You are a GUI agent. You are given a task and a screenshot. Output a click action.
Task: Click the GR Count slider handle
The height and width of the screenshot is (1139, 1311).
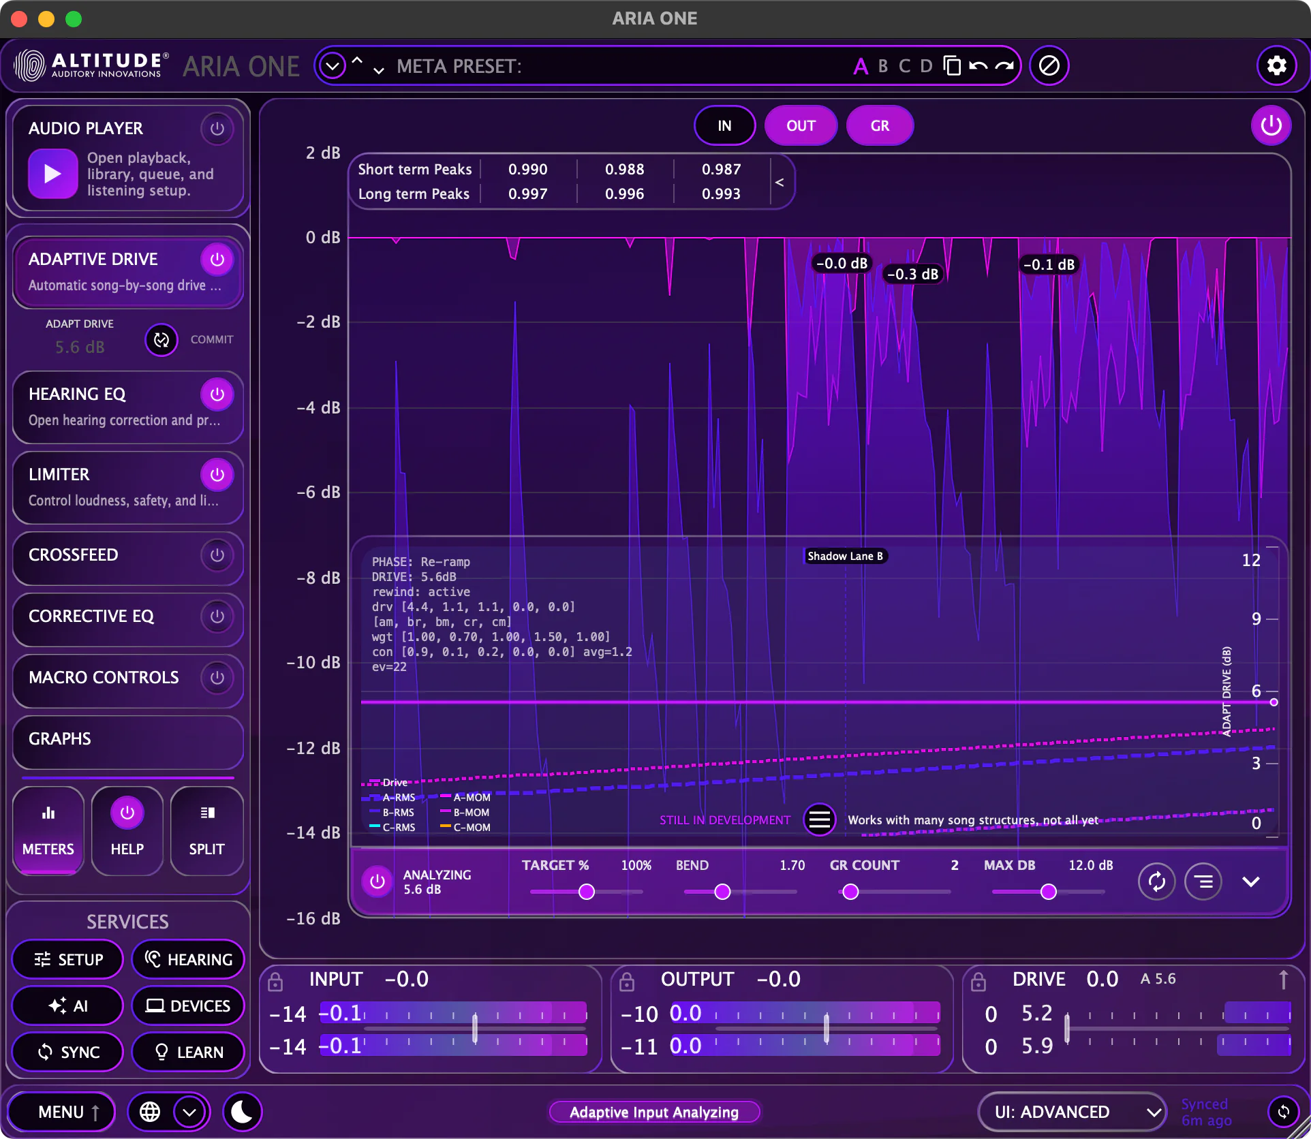850,892
